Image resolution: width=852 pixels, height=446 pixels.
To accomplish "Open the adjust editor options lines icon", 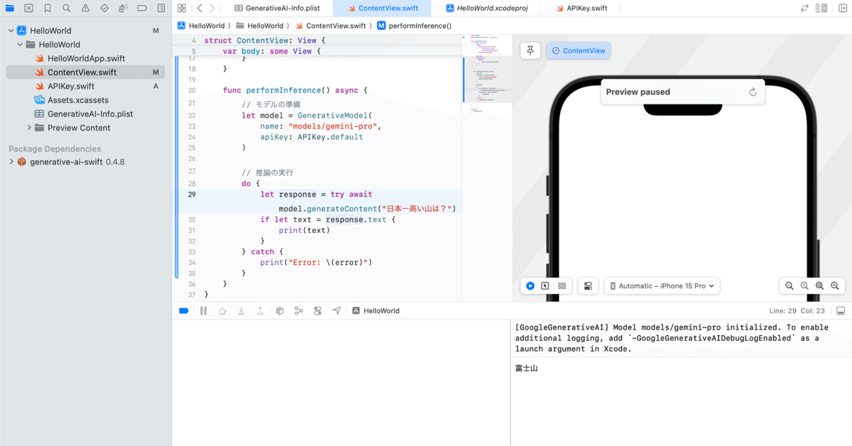I will [821, 9].
